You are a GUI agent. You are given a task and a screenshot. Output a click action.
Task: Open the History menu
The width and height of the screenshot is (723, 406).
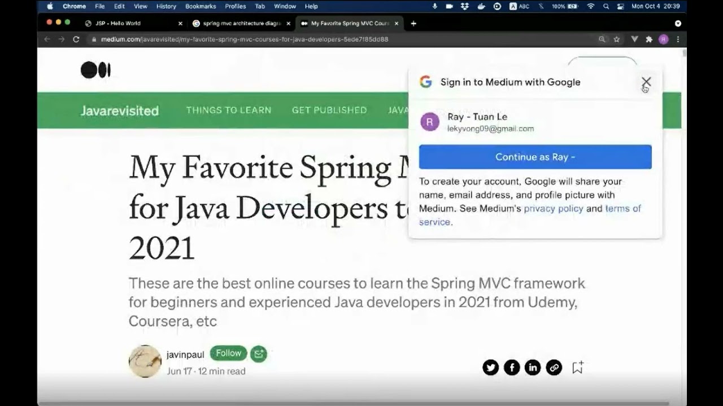click(x=166, y=6)
